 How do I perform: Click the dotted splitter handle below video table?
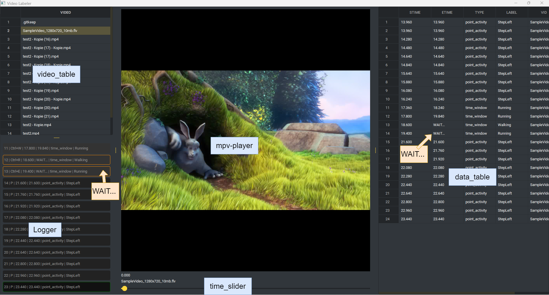[x=57, y=138]
